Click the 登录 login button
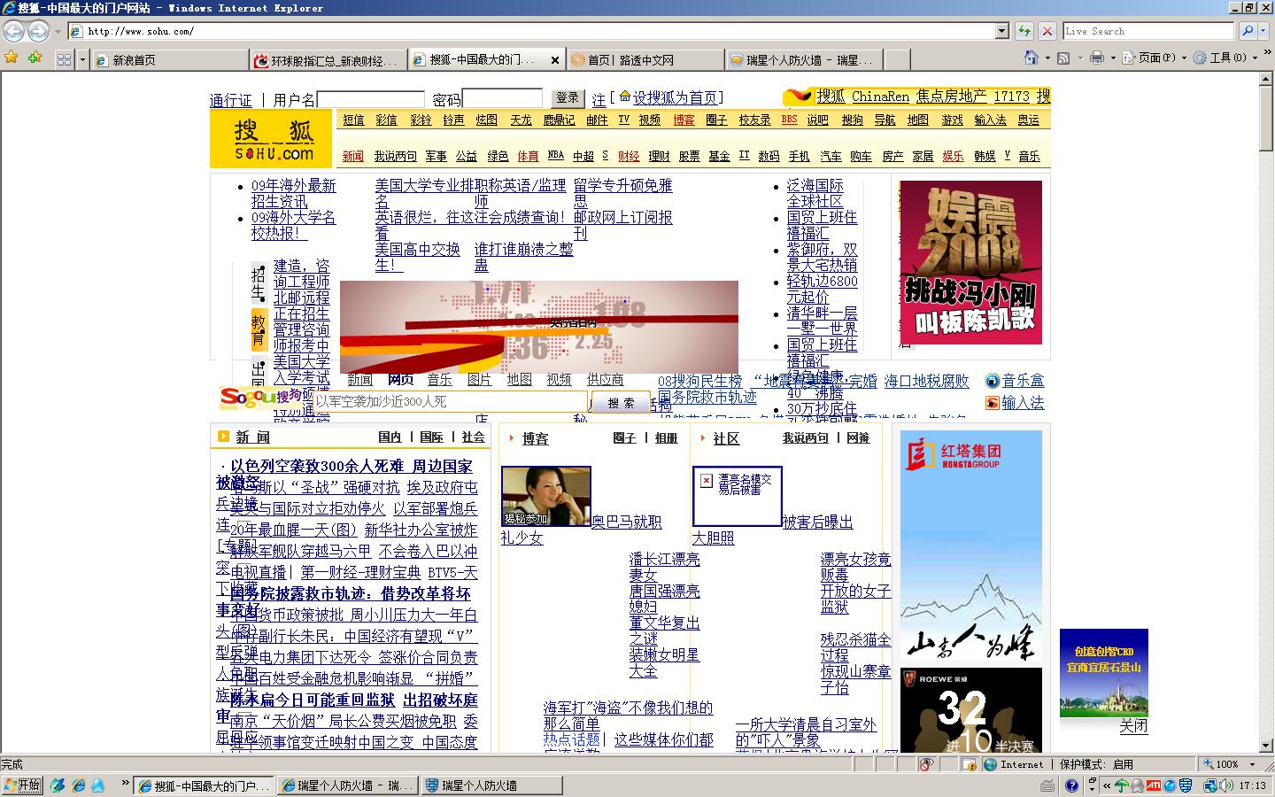This screenshot has width=1275, height=797. 568,98
